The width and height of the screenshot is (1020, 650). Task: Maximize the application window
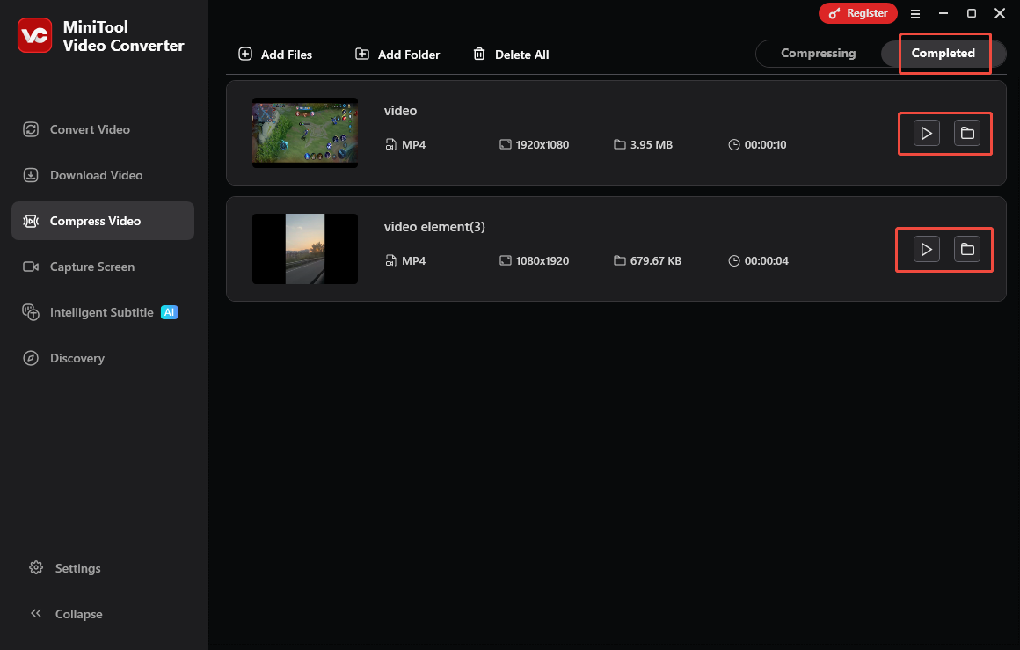[x=972, y=14]
